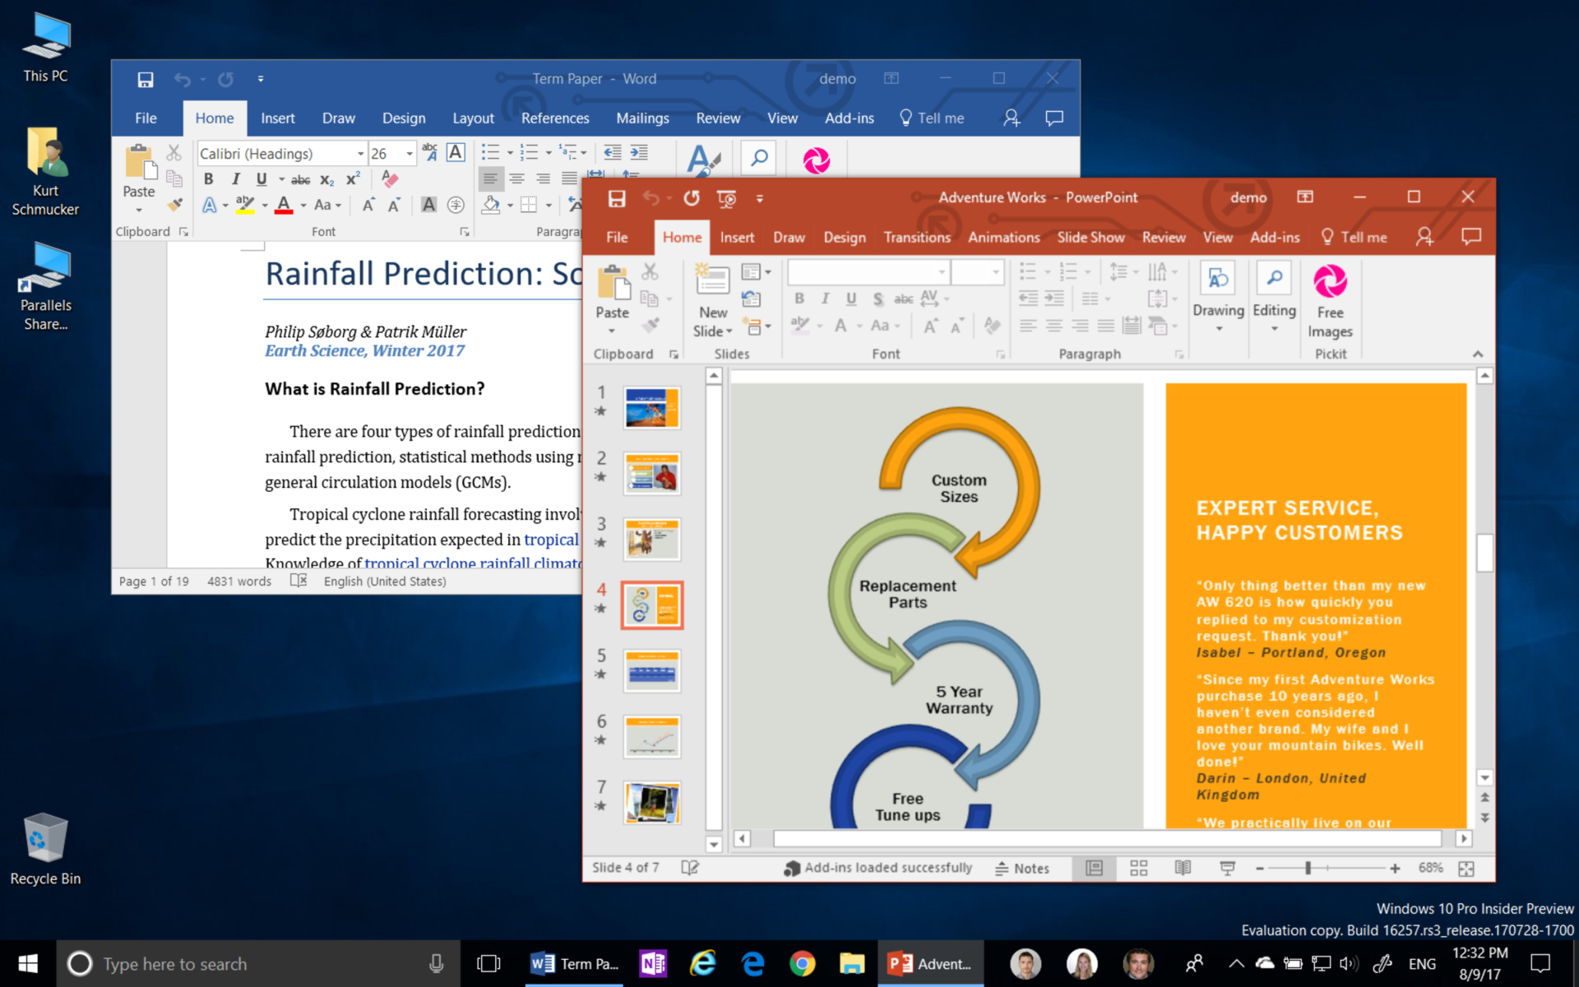Expand the Clipboard panel in PowerPoint

point(673,354)
